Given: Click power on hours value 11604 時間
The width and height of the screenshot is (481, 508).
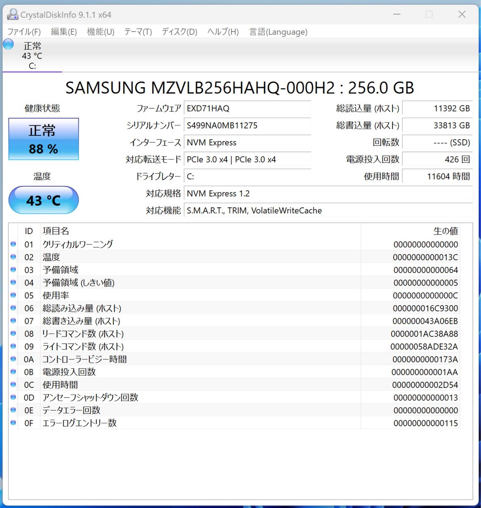Looking at the screenshot, I should (x=437, y=176).
